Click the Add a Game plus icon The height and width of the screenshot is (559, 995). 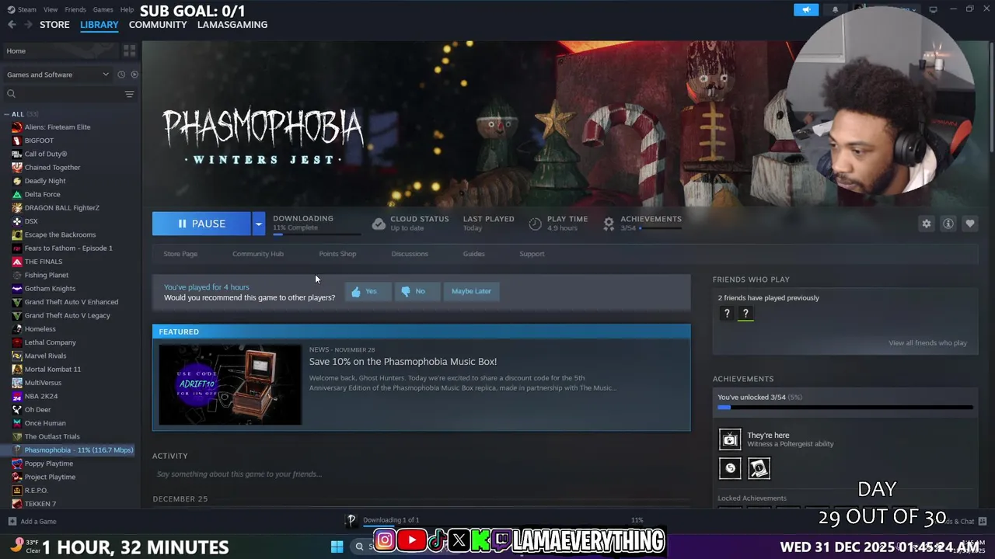pos(12,521)
